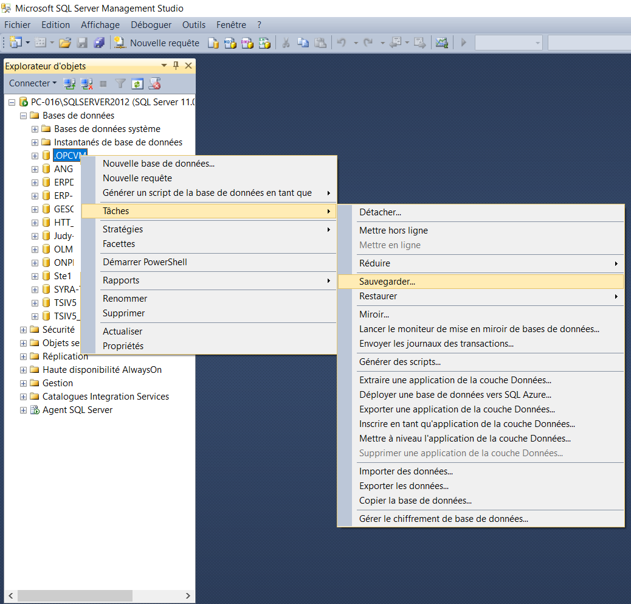The height and width of the screenshot is (604, 631).
Task: Select the Haute disponibilité AlwaysOn node
Action: 102,370
